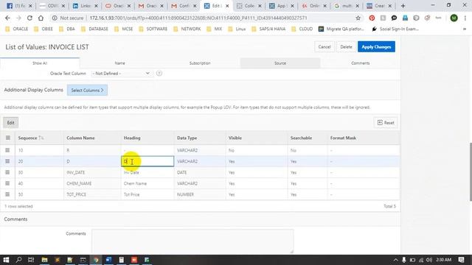This screenshot has height=265, width=472.
Task: Open row menu for INV_DATE row
Action: coord(7,172)
